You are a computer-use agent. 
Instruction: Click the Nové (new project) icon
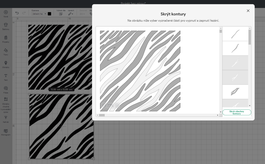(x=6, y=12)
